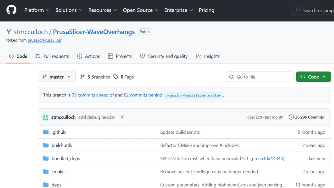
Task: Expand the Resources menu
Action: click(x=102, y=10)
